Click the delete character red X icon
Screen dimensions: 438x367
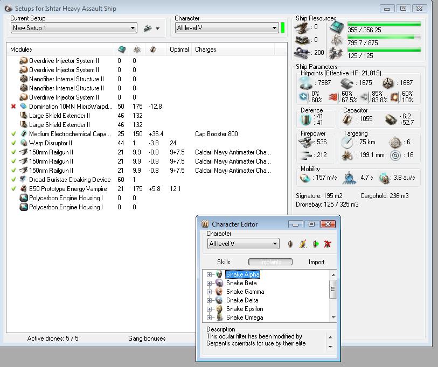(328, 244)
